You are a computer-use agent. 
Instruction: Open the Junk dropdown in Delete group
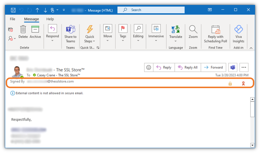(12, 38)
